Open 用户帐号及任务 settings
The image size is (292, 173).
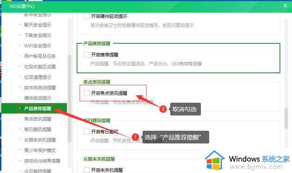point(40,56)
